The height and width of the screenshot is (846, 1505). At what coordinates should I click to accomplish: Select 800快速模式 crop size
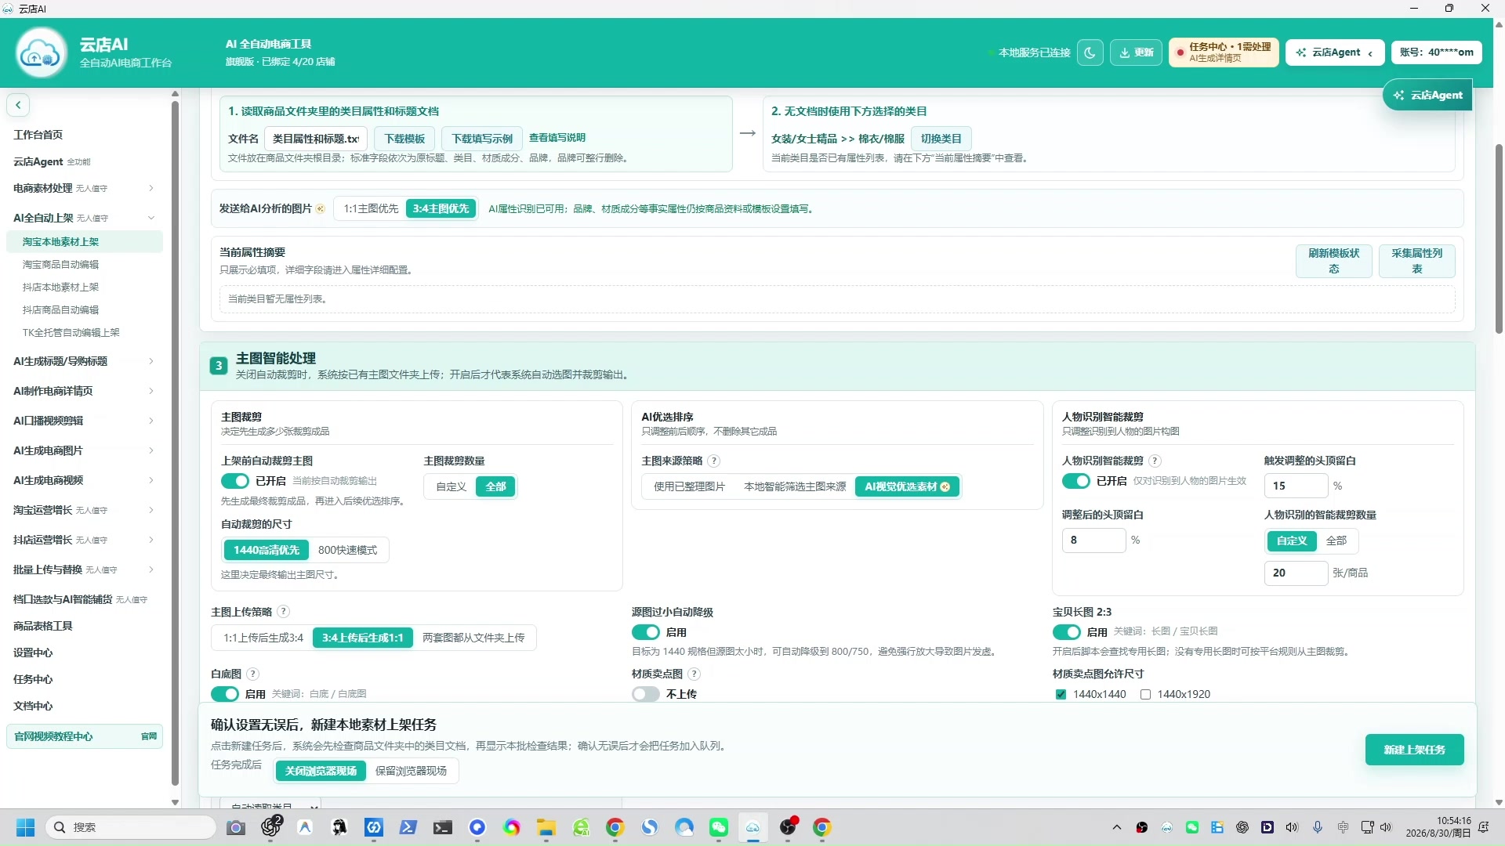pyautogui.click(x=347, y=550)
